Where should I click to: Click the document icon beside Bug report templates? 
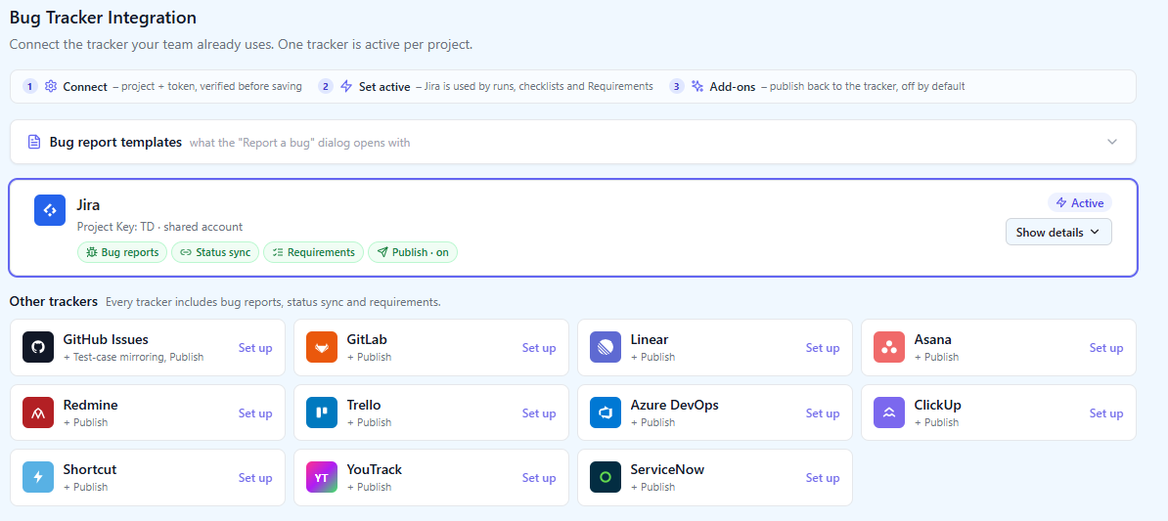coord(34,142)
